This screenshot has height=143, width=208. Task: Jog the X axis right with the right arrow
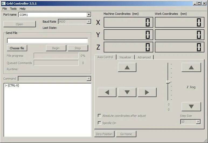click(x=147, y=92)
